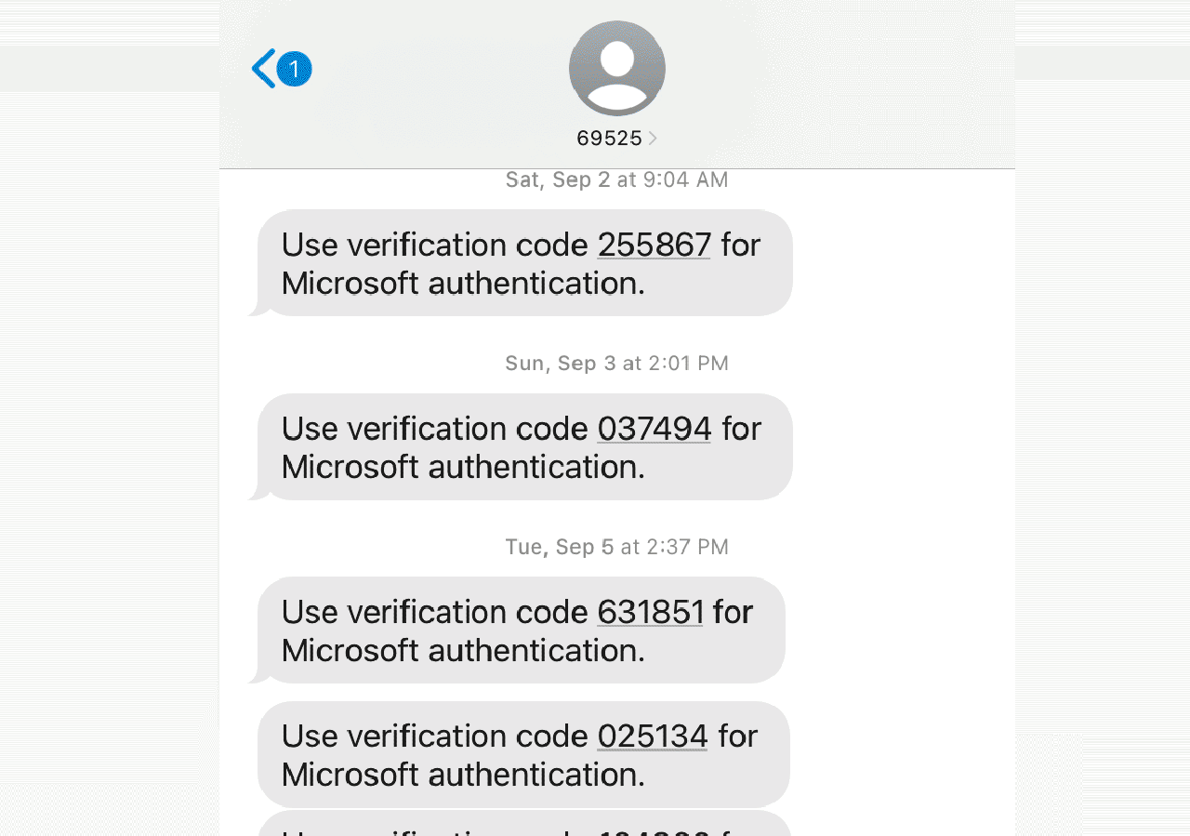The height and width of the screenshot is (836, 1190).
Task: Tap "Microsoft authentication." in the 025134 message
Action: [463, 774]
